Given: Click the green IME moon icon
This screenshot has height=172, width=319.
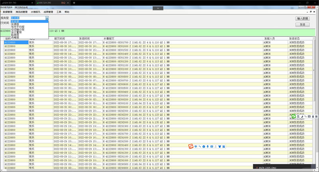Looking at the screenshot, I should [x=302, y=116].
